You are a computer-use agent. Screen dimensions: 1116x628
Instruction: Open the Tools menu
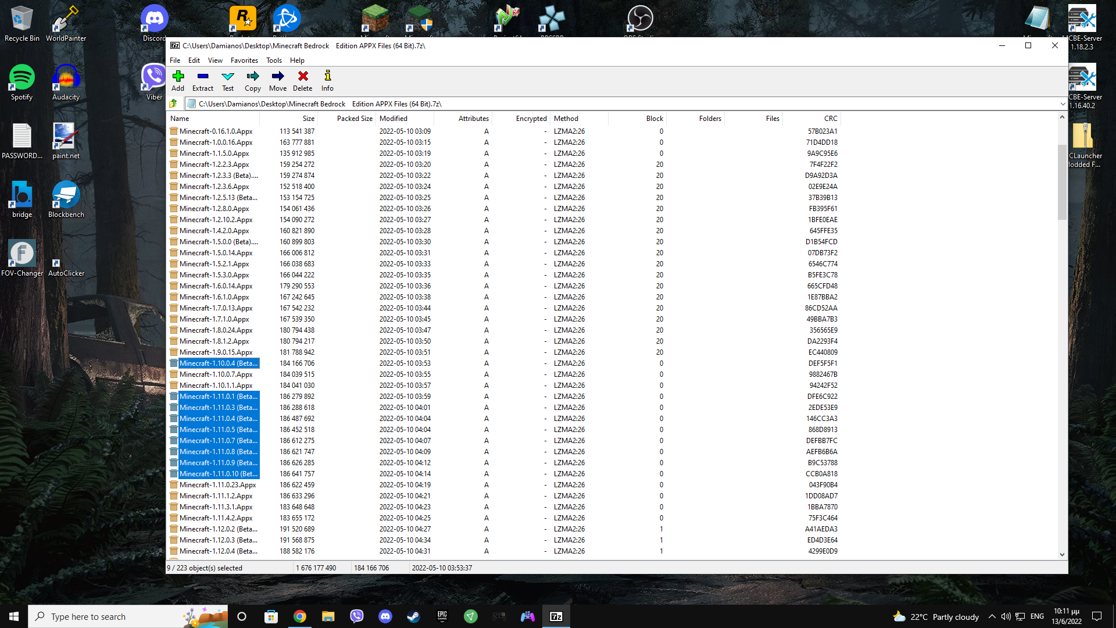point(274,60)
